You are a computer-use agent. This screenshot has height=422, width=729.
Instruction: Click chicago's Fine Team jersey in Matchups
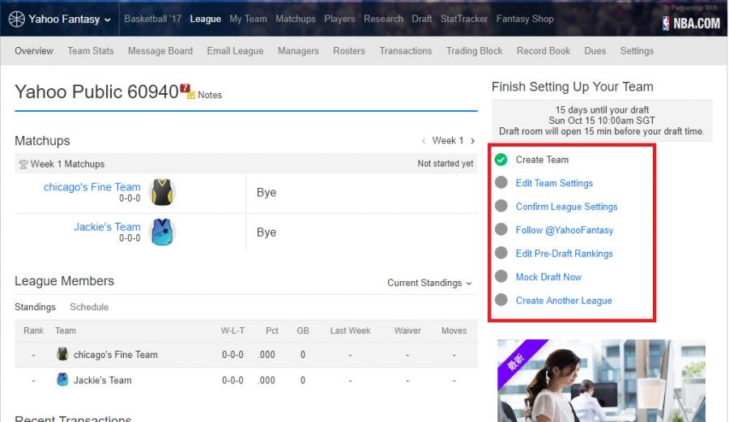coord(162,192)
